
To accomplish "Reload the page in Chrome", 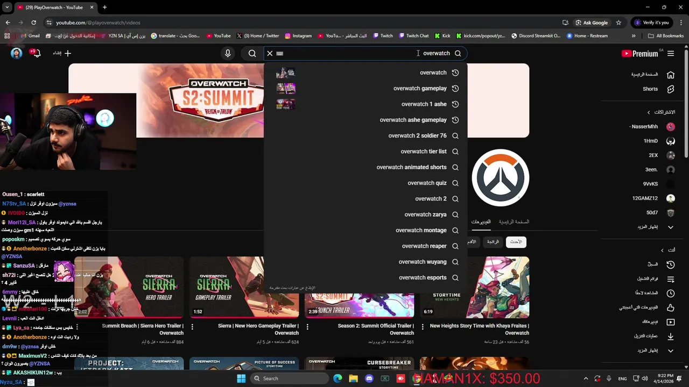I will pyautogui.click(x=33, y=23).
